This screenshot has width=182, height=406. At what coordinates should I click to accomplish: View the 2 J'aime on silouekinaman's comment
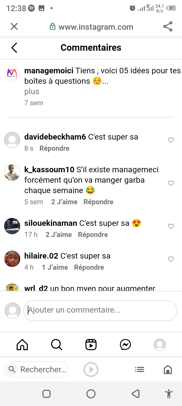pos(59,235)
